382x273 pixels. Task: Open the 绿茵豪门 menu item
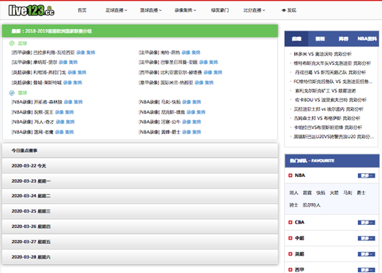[x=220, y=10]
